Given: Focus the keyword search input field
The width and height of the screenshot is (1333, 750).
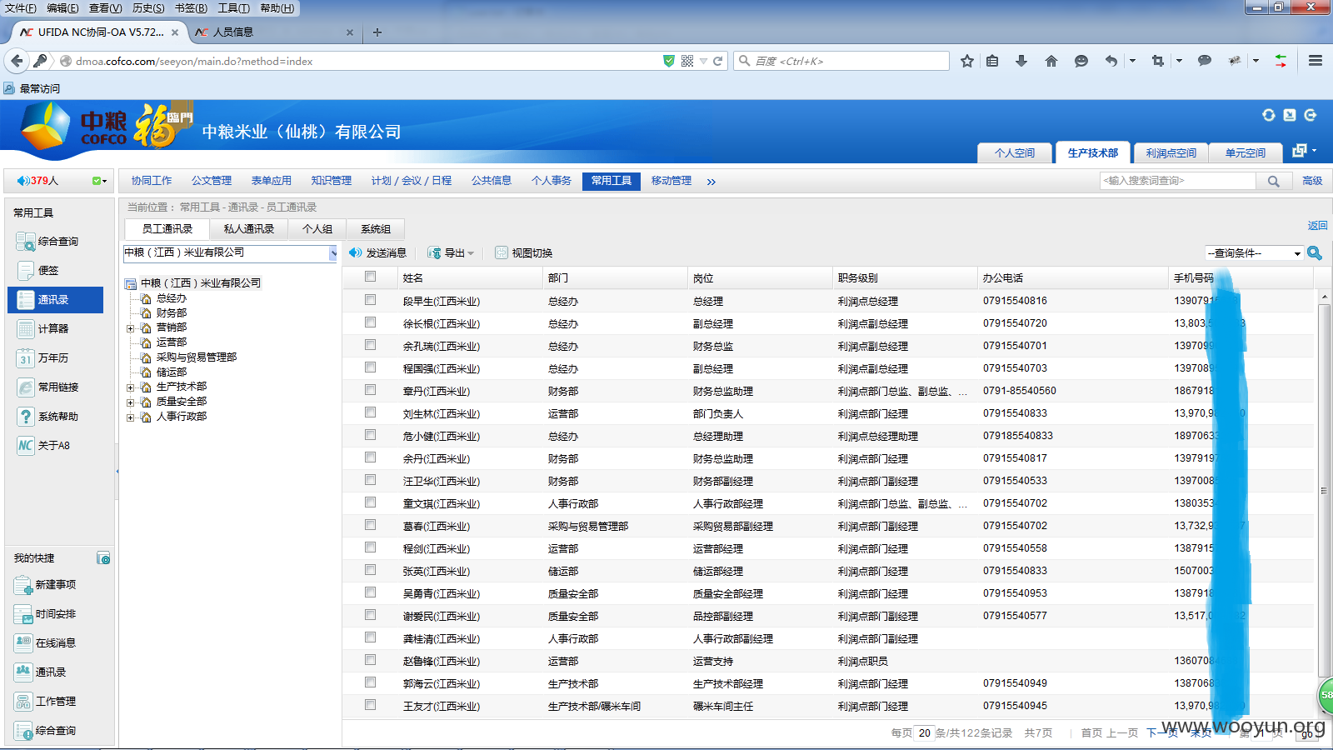Looking at the screenshot, I should (1178, 181).
